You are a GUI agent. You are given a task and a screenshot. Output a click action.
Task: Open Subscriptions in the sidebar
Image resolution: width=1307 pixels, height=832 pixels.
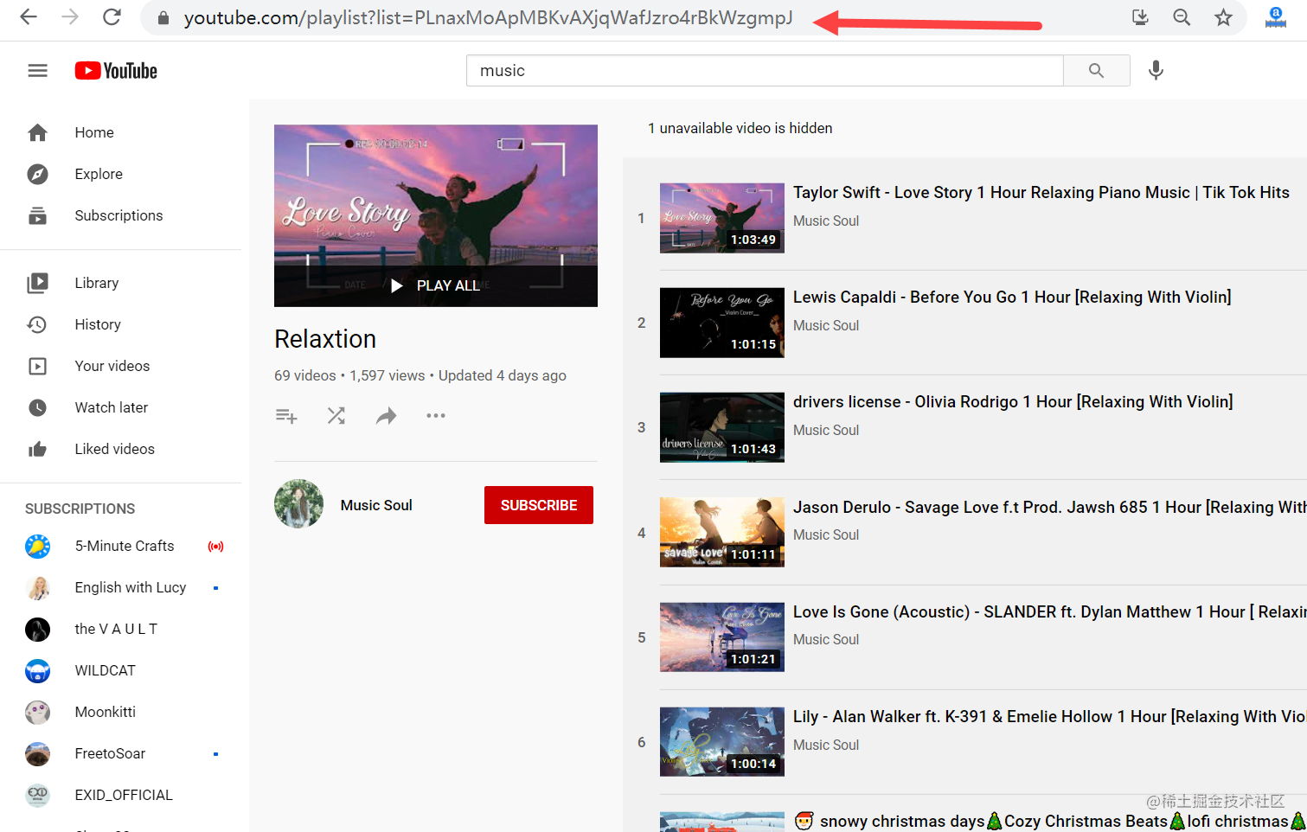[120, 215]
